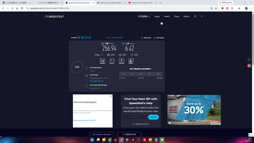
Task: Reload the page
Action: click(12, 8)
